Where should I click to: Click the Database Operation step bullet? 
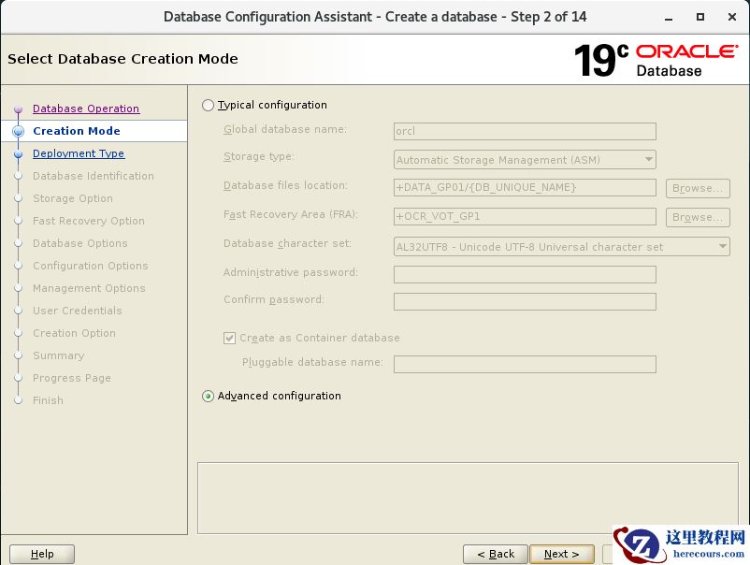pyautogui.click(x=18, y=109)
